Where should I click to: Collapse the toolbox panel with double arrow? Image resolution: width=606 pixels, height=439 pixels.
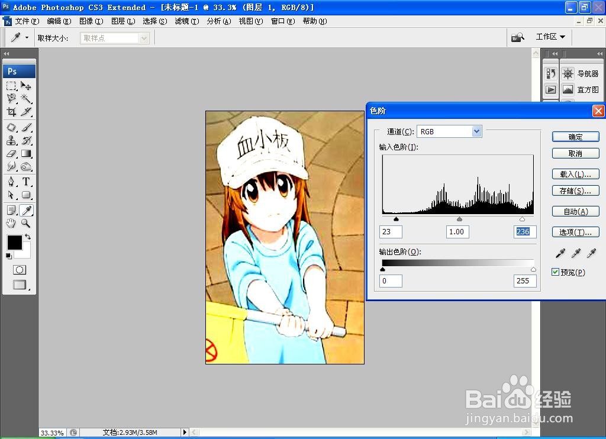(x=6, y=54)
